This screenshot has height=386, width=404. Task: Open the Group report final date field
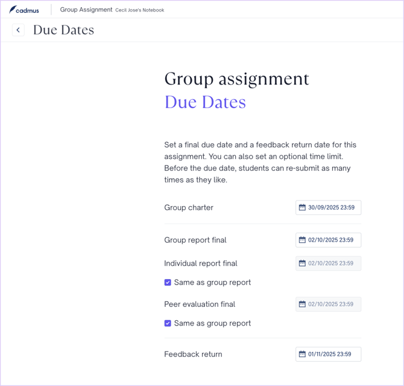(x=331, y=240)
